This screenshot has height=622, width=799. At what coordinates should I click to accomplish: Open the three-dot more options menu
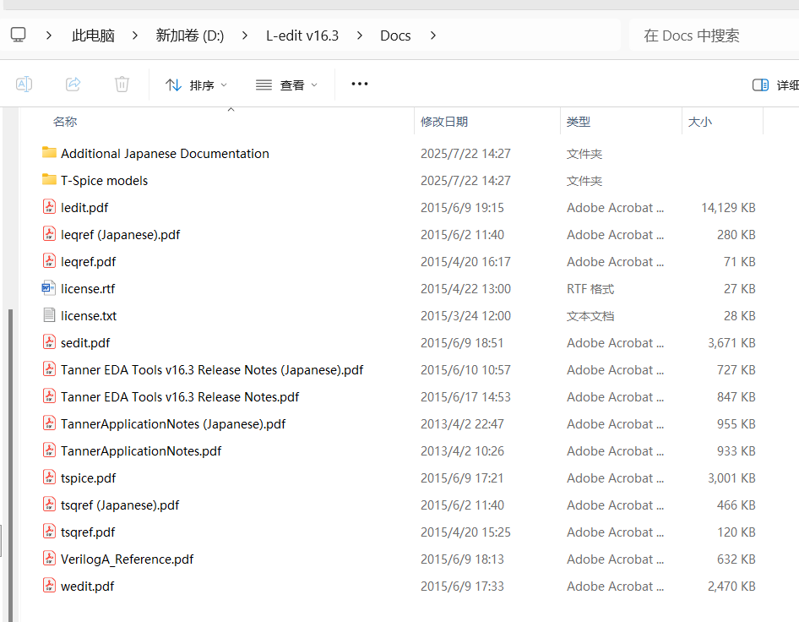click(359, 85)
